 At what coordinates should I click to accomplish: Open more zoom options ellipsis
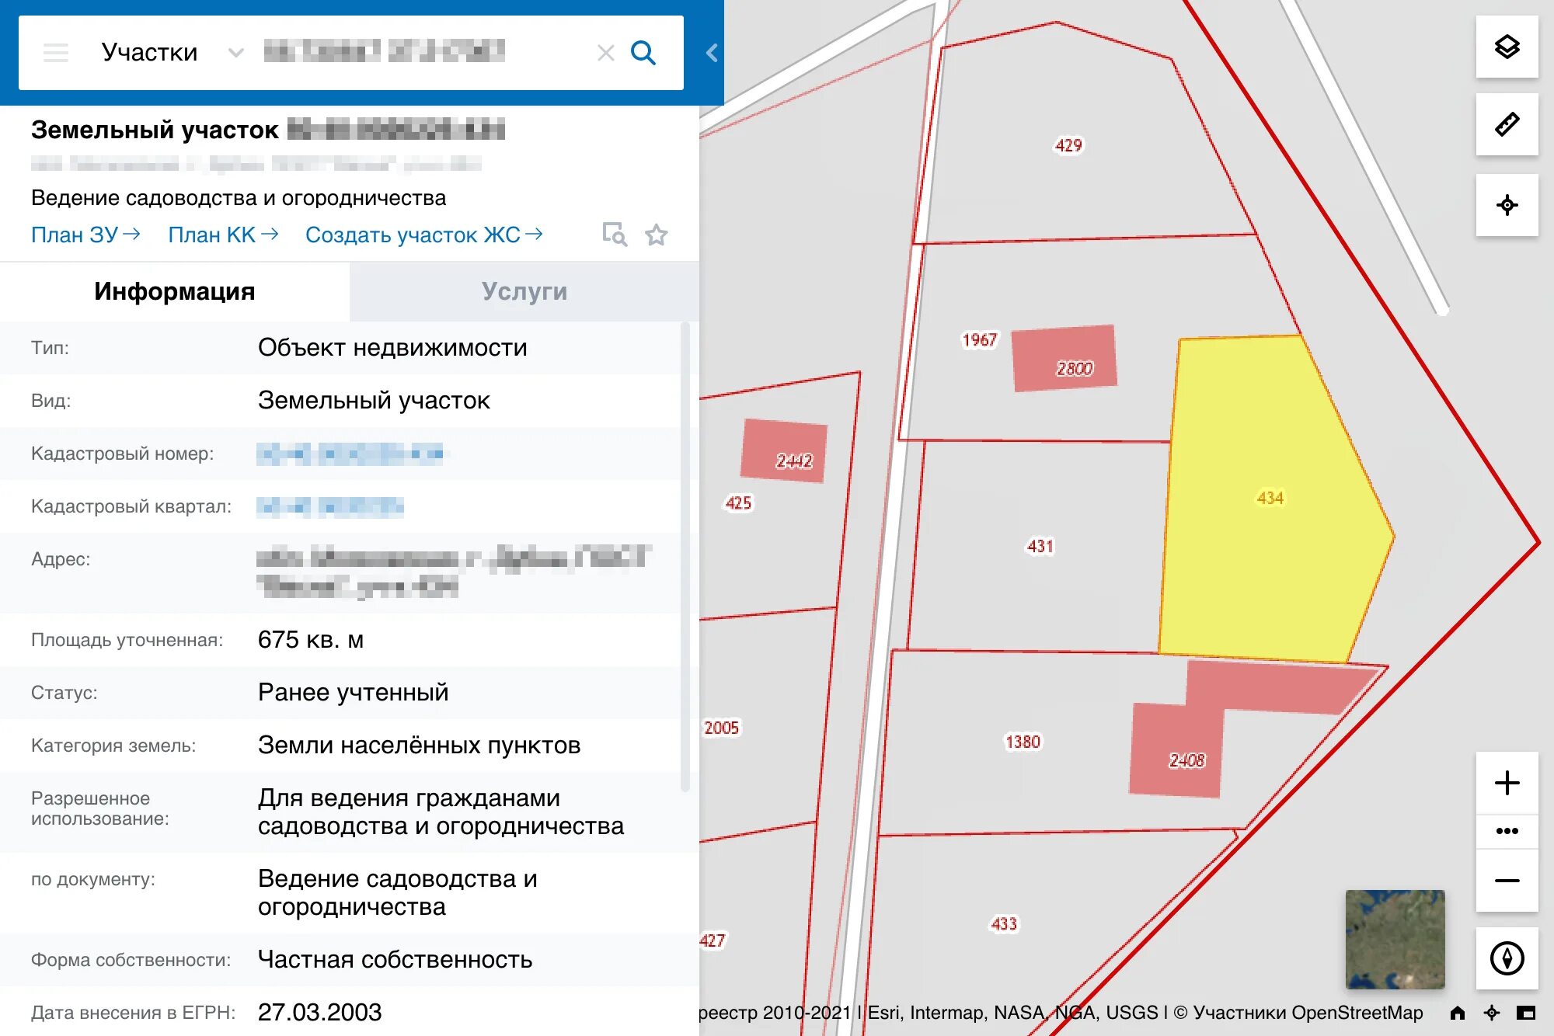1507,831
